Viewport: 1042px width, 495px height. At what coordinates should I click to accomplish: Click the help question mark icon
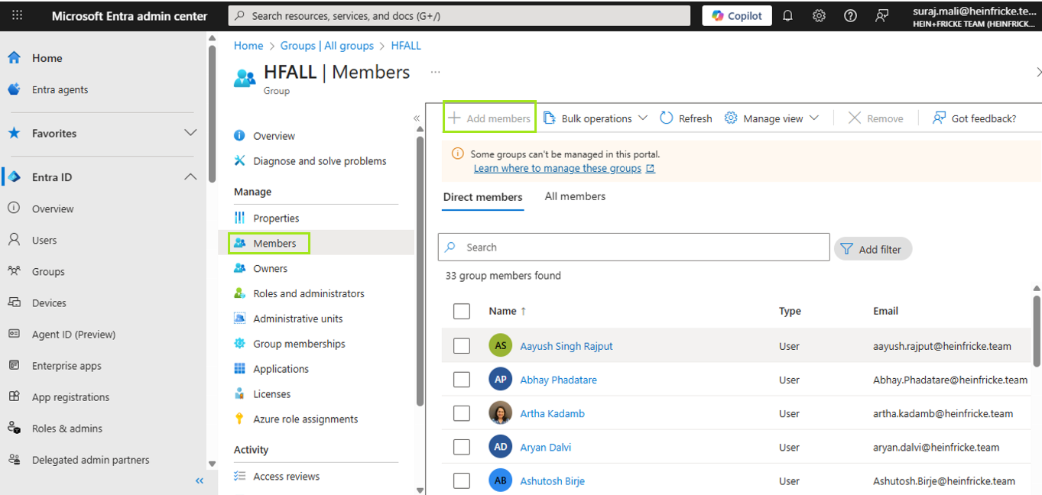(x=850, y=16)
